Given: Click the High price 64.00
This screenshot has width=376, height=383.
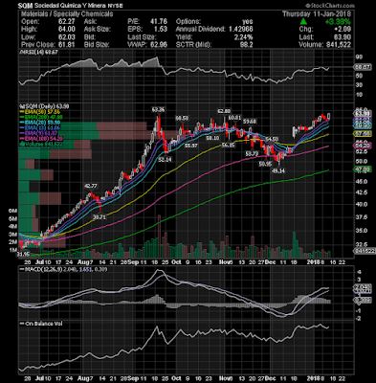Looking at the screenshot, I should click(67, 30).
